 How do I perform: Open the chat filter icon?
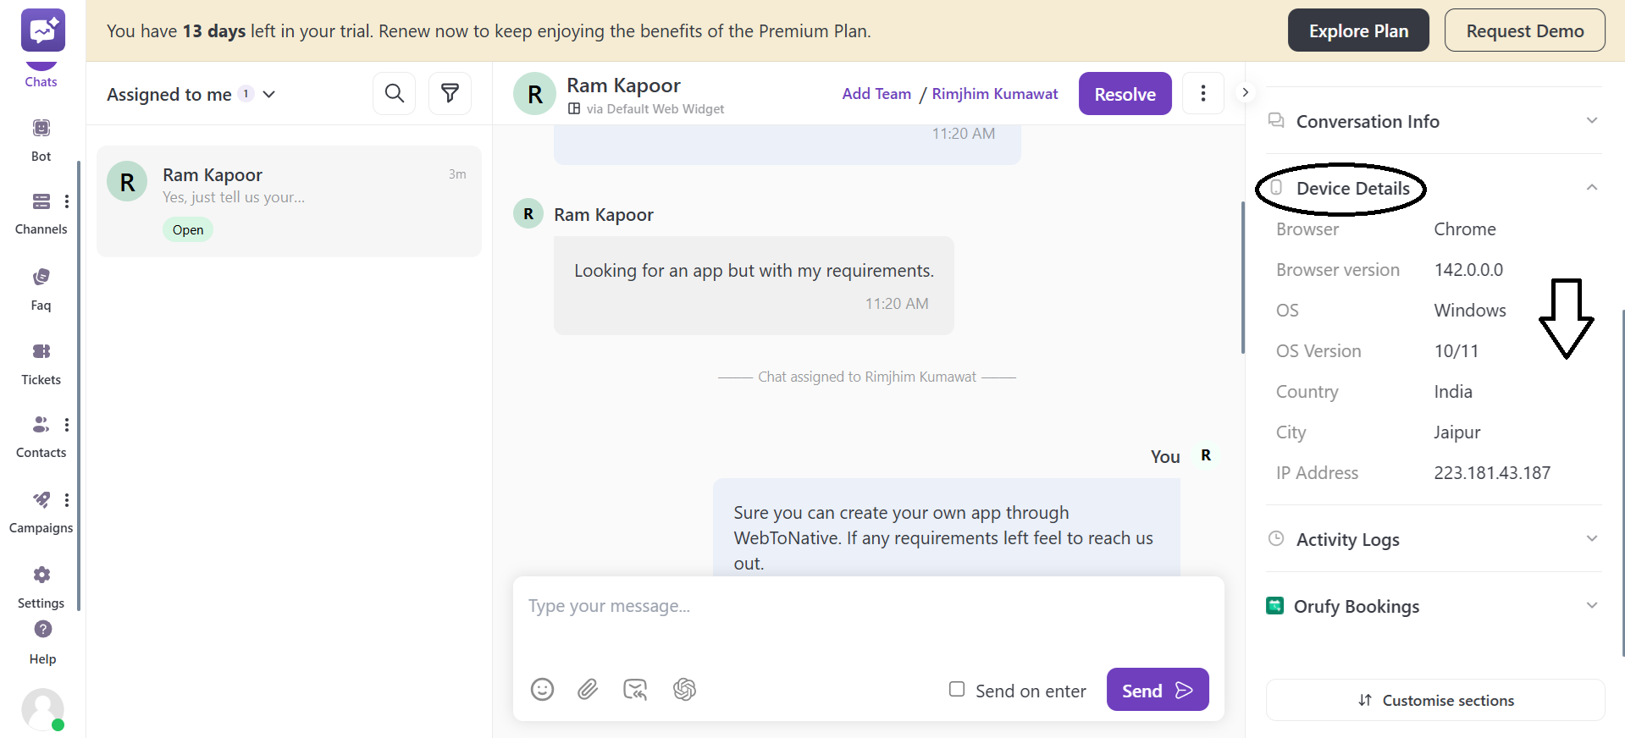450,93
